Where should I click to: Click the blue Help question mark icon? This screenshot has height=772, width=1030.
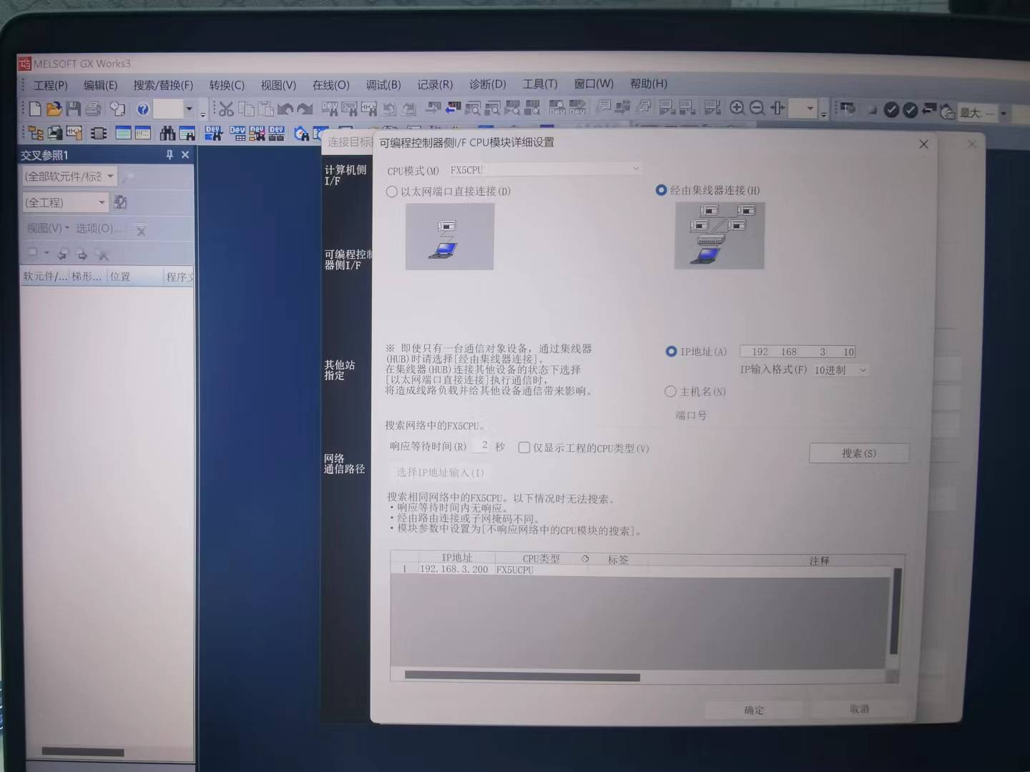[x=142, y=109]
